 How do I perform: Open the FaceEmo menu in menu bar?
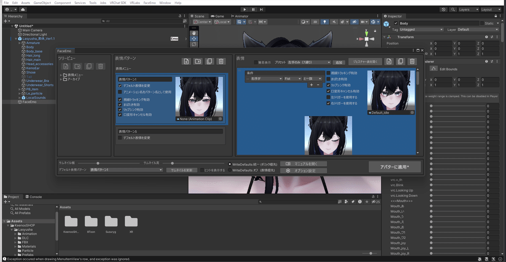point(149,3)
